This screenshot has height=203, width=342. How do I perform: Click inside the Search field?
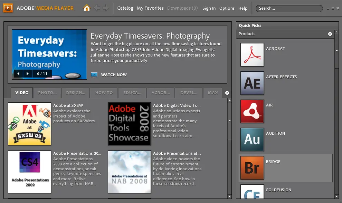(x=289, y=8)
